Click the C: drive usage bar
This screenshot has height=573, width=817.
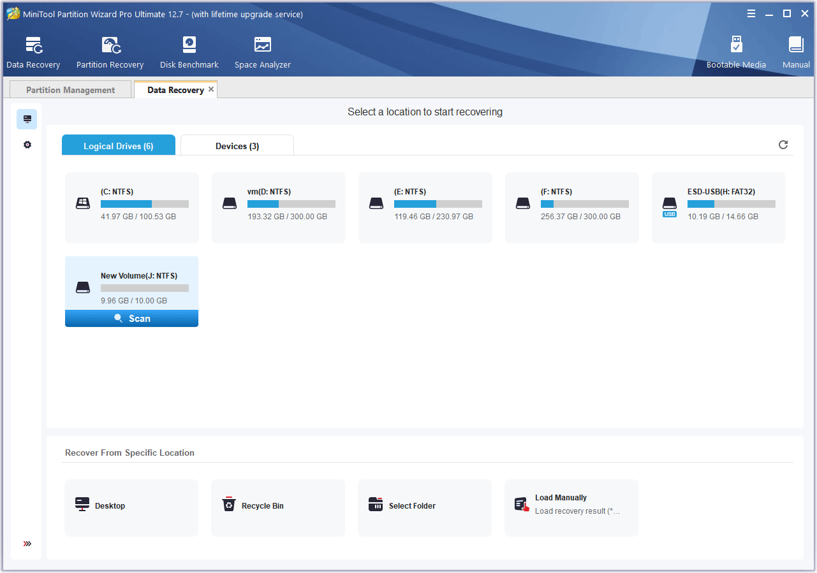[x=145, y=204]
